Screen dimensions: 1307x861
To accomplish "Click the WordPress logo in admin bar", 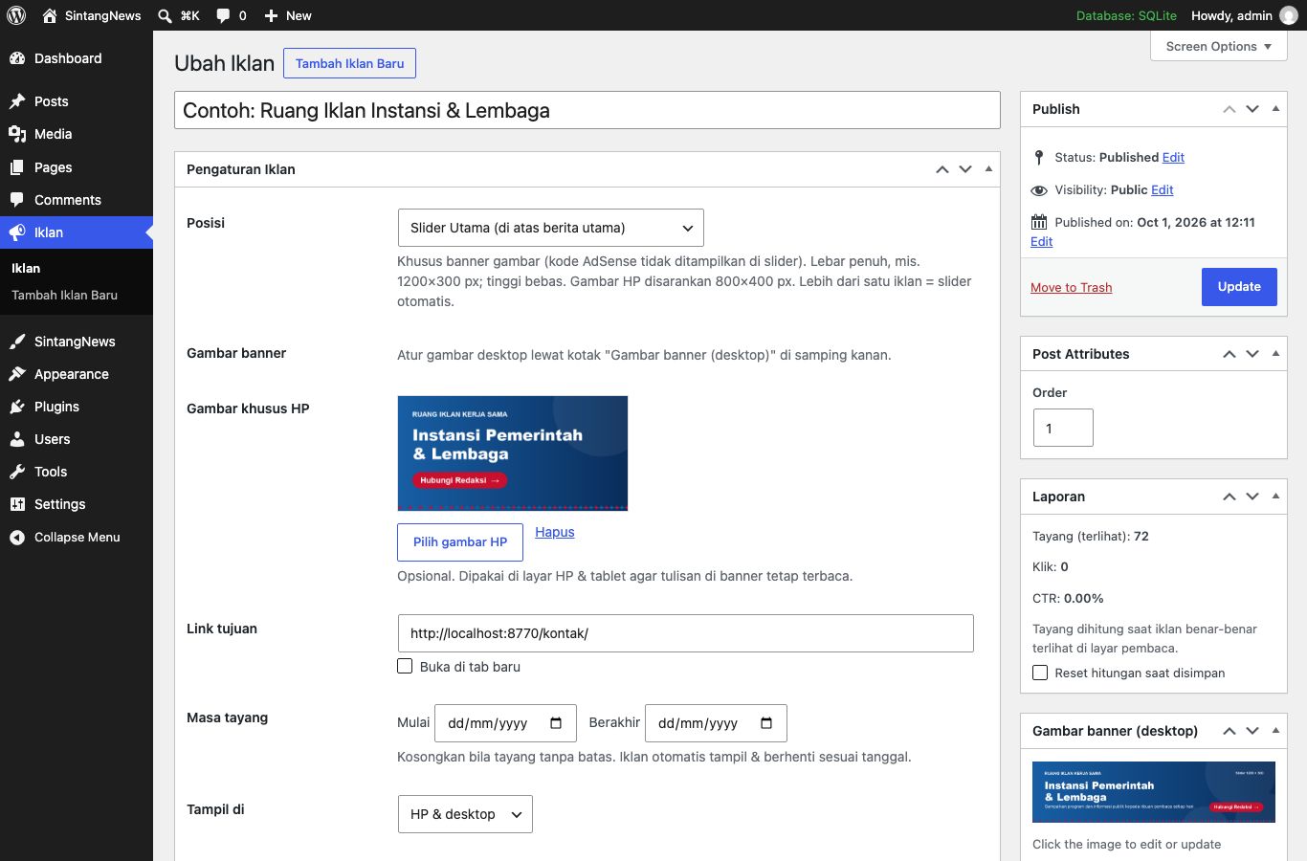I will pyautogui.click(x=16, y=15).
